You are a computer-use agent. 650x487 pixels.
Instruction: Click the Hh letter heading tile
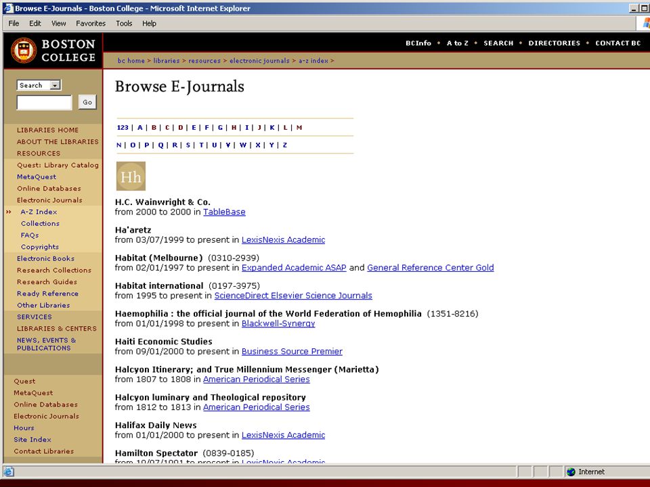[131, 177]
